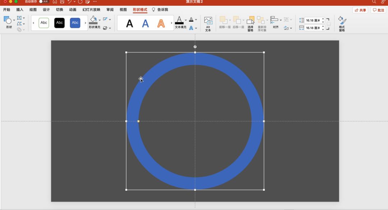
Task: Click the more options ellipsis in title bar
Action: pos(95,1)
